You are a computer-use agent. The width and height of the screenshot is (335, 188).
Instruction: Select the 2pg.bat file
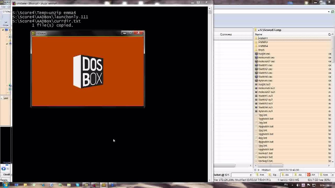[263, 123]
